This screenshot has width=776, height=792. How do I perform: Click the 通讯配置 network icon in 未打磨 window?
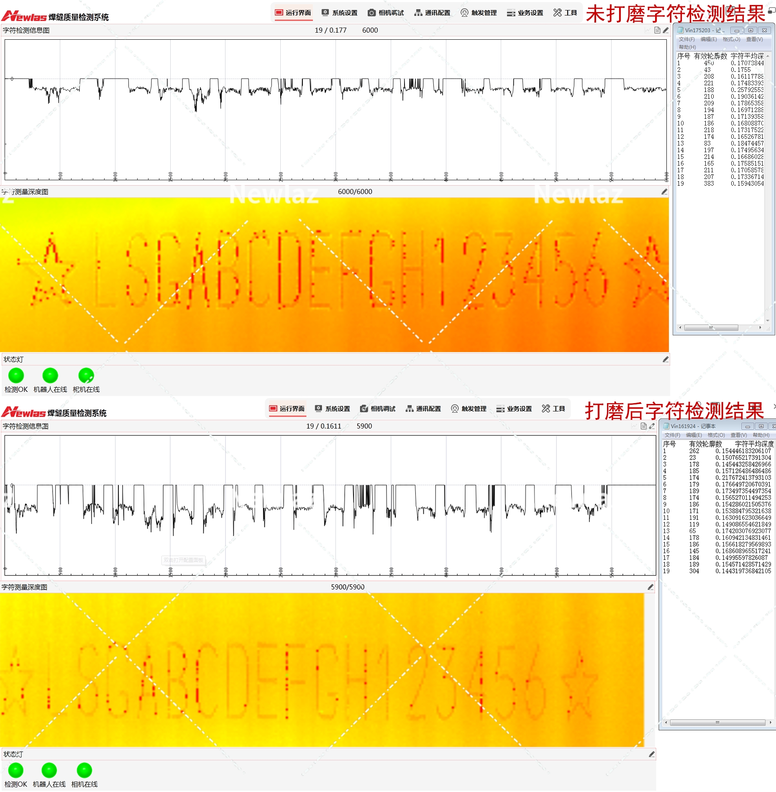pyautogui.click(x=418, y=13)
